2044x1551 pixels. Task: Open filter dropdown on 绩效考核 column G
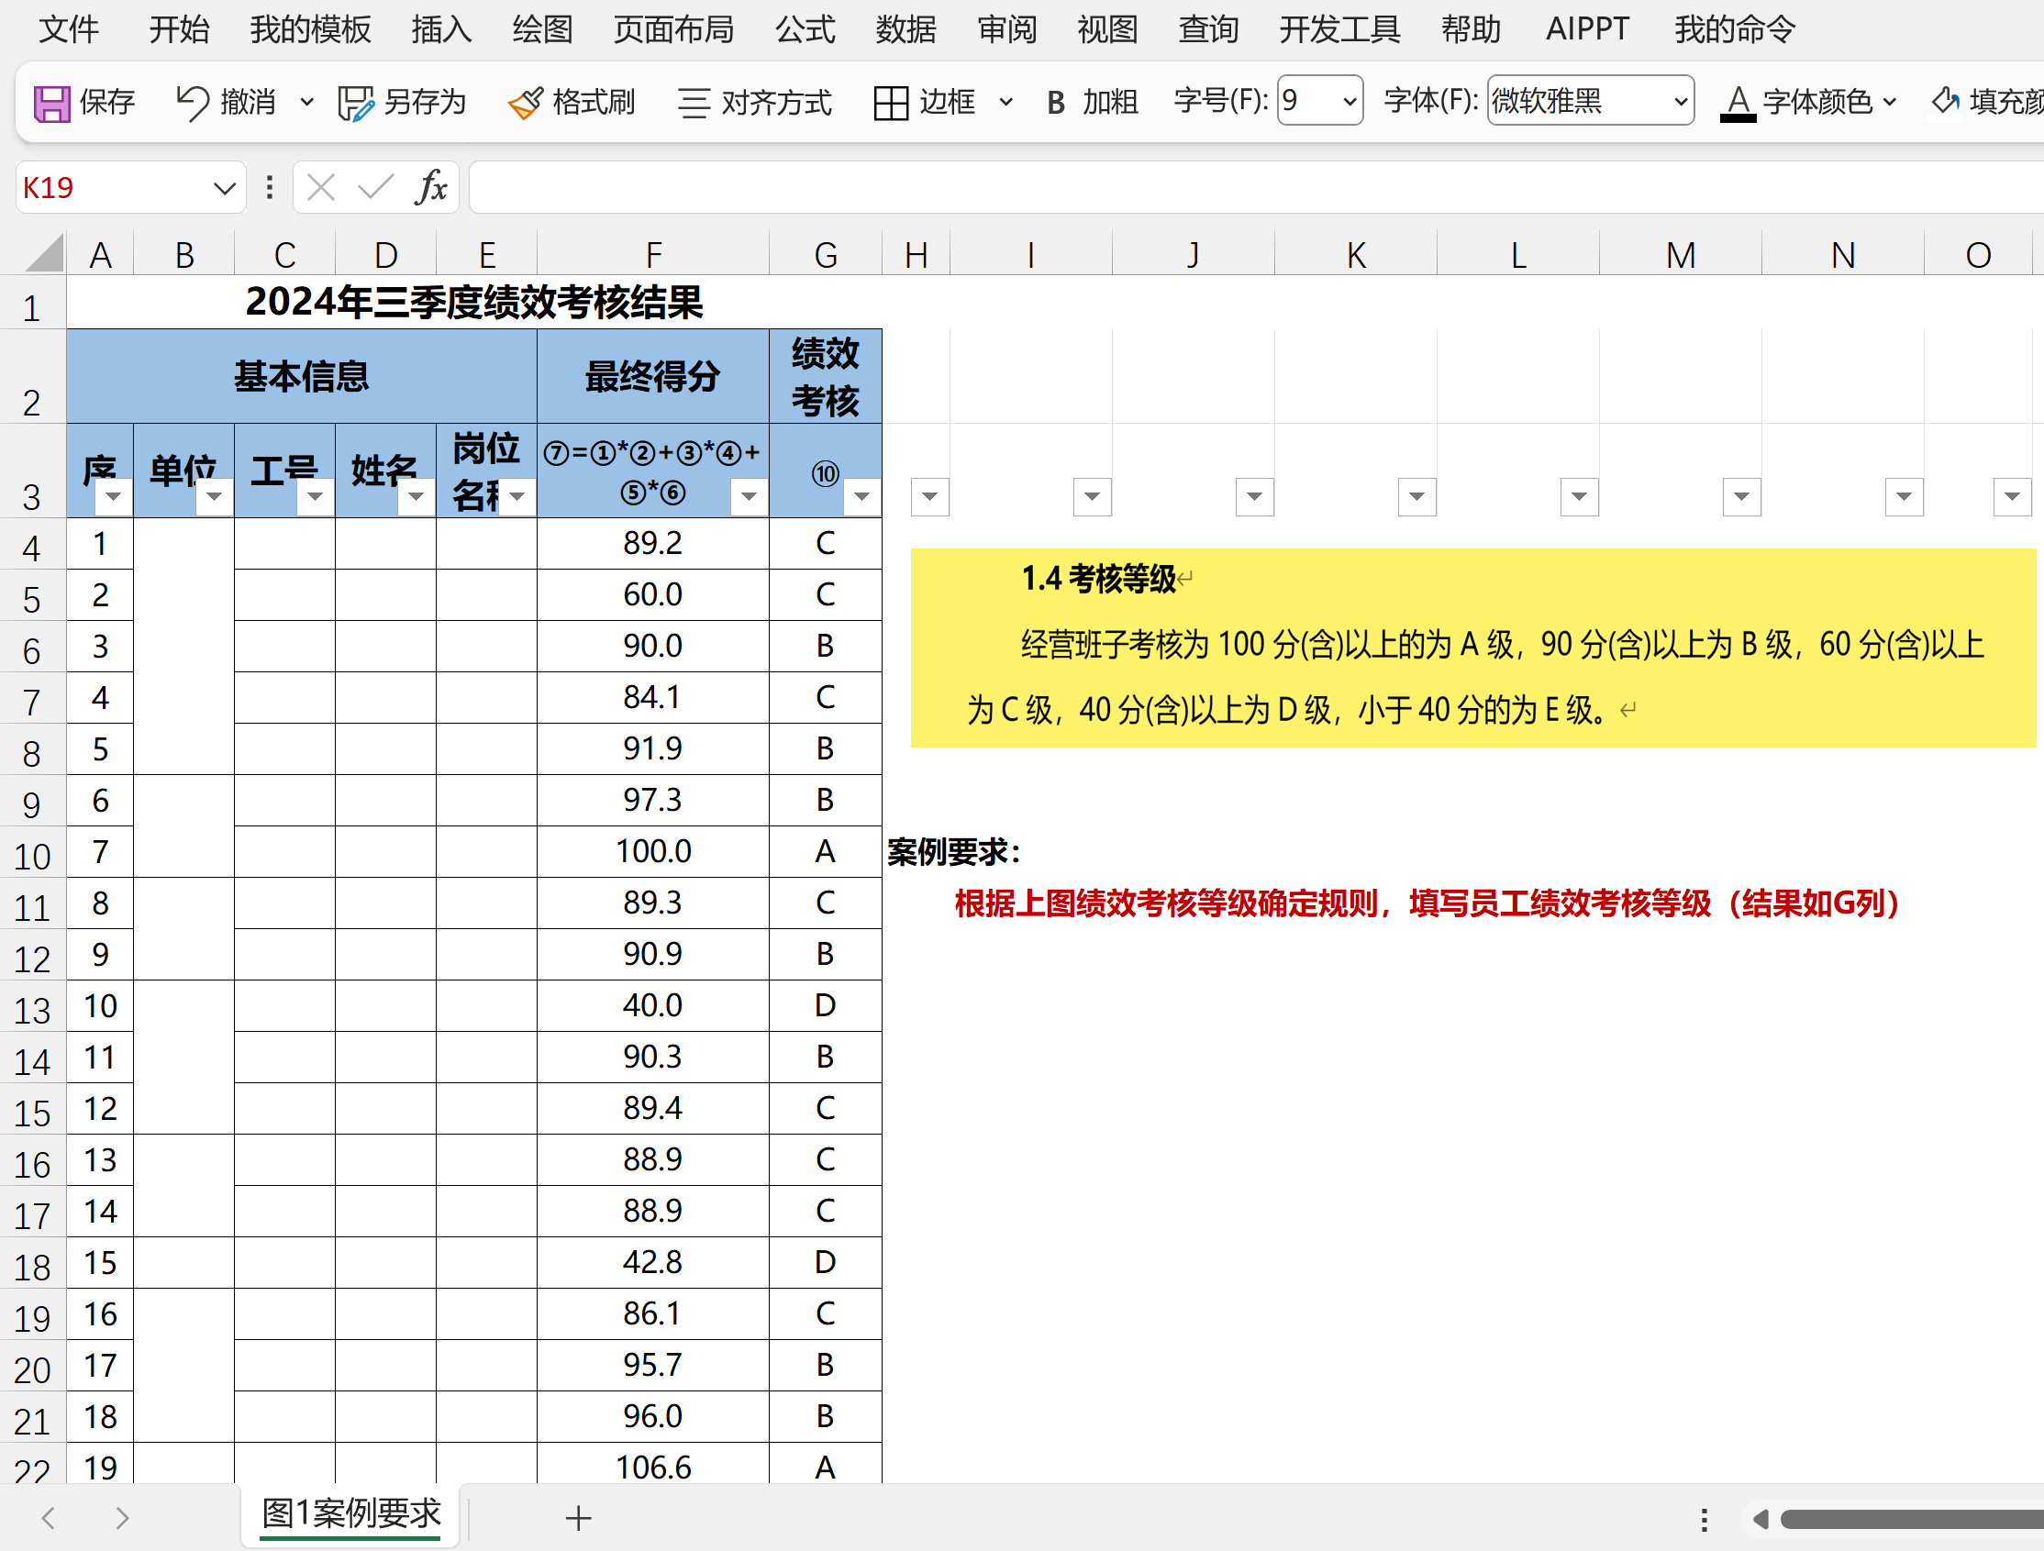coord(861,497)
